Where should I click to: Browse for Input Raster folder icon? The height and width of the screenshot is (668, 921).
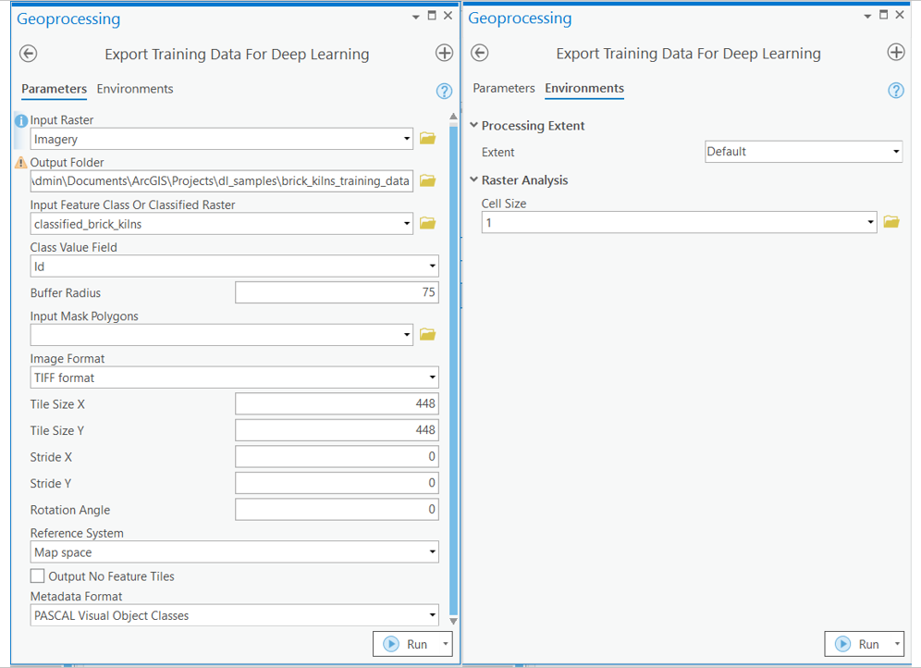(x=427, y=139)
